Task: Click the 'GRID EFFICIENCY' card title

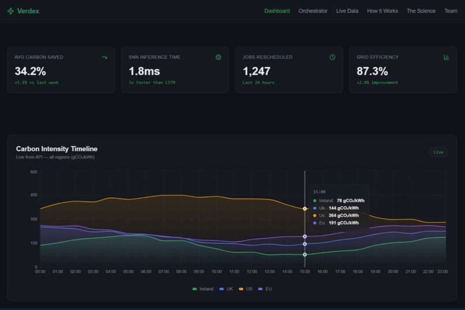Action: click(377, 57)
